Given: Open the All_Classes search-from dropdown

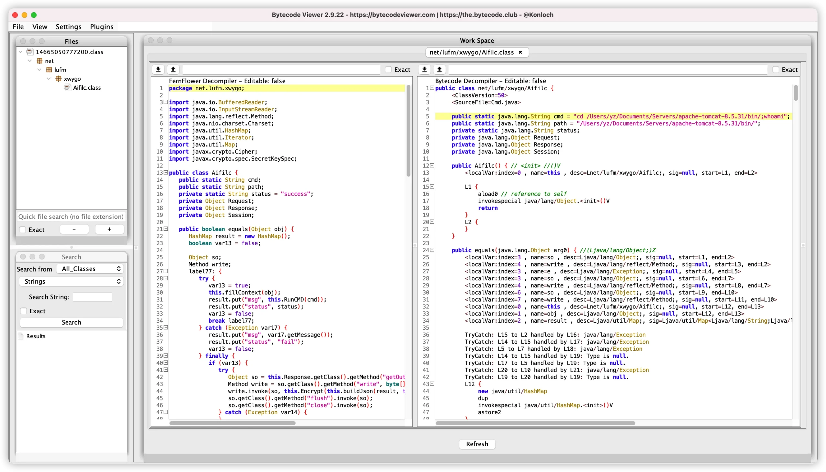Looking at the screenshot, I should click(90, 269).
